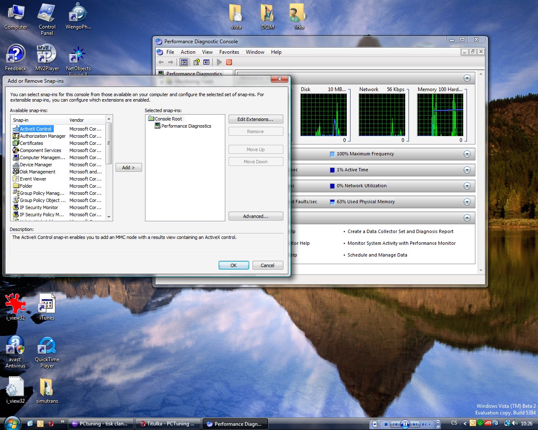The height and width of the screenshot is (430, 538).
Task: Collapse the resource overview graphs section
Action: [467, 78]
